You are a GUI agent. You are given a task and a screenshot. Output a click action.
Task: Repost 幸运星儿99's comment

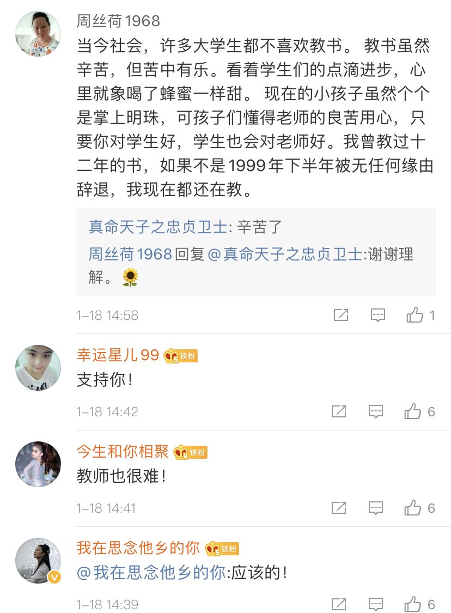click(x=339, y=411)
